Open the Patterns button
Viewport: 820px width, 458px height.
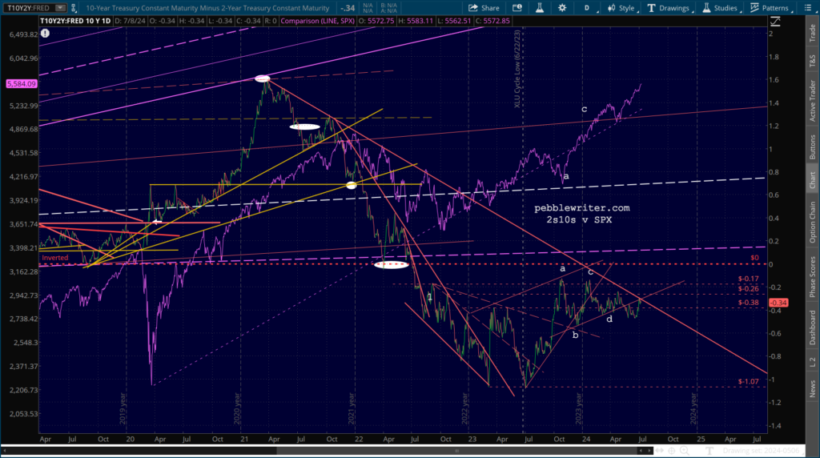[x=771, y=8]
